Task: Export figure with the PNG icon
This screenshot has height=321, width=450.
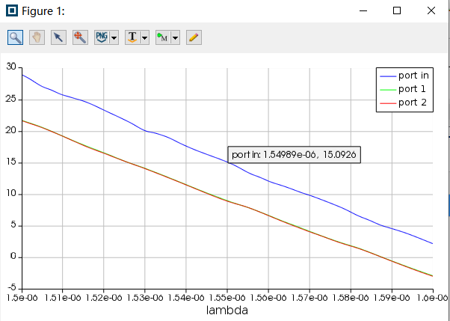Action: coord(102,37)
